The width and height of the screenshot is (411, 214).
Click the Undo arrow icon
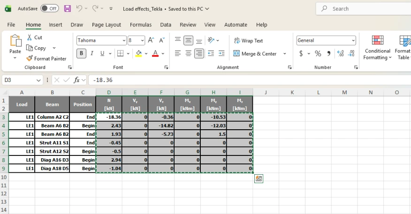[79, 8]
